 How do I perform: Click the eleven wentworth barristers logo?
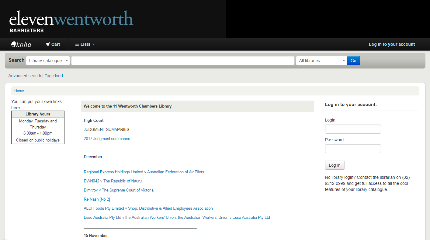pyautogui.click(x=71, y=21)
